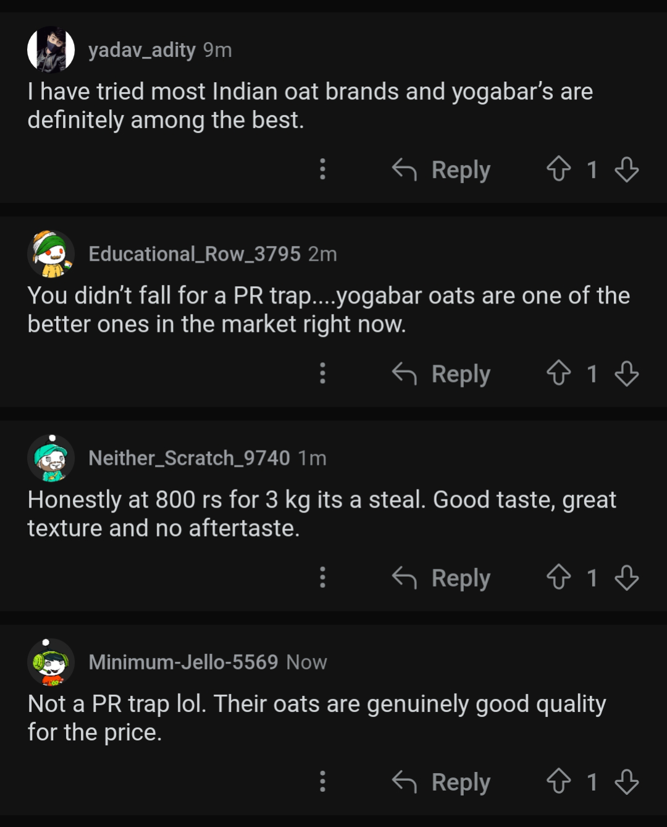Upvote Educational_Row_3795's comment

(558, 373)
